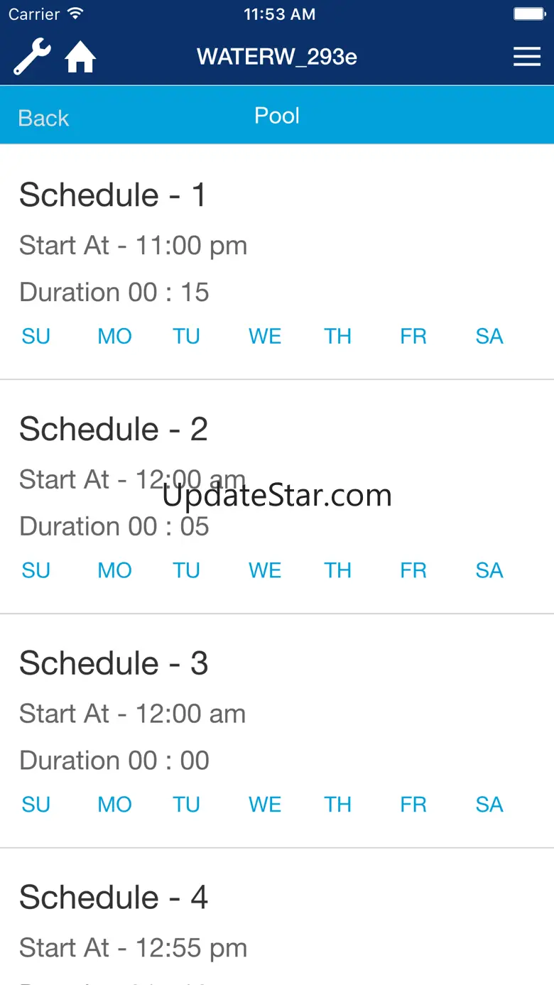The width and height of the screenshot is (554, 985).
Task: Toggle WE day for Schedule 1
Action: 265,336
